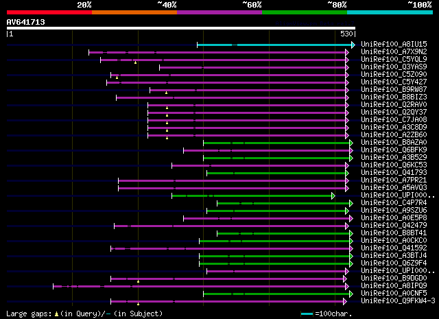Open hit UniRef100_A8IU15

tap(394, 44)
